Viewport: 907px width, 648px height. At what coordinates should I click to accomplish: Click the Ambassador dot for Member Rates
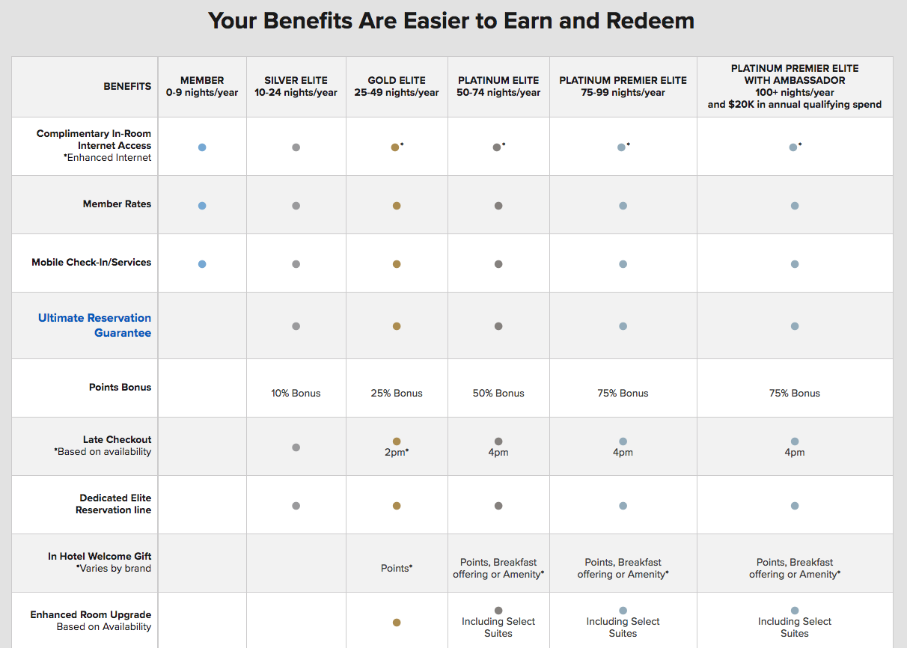(795, 206)
